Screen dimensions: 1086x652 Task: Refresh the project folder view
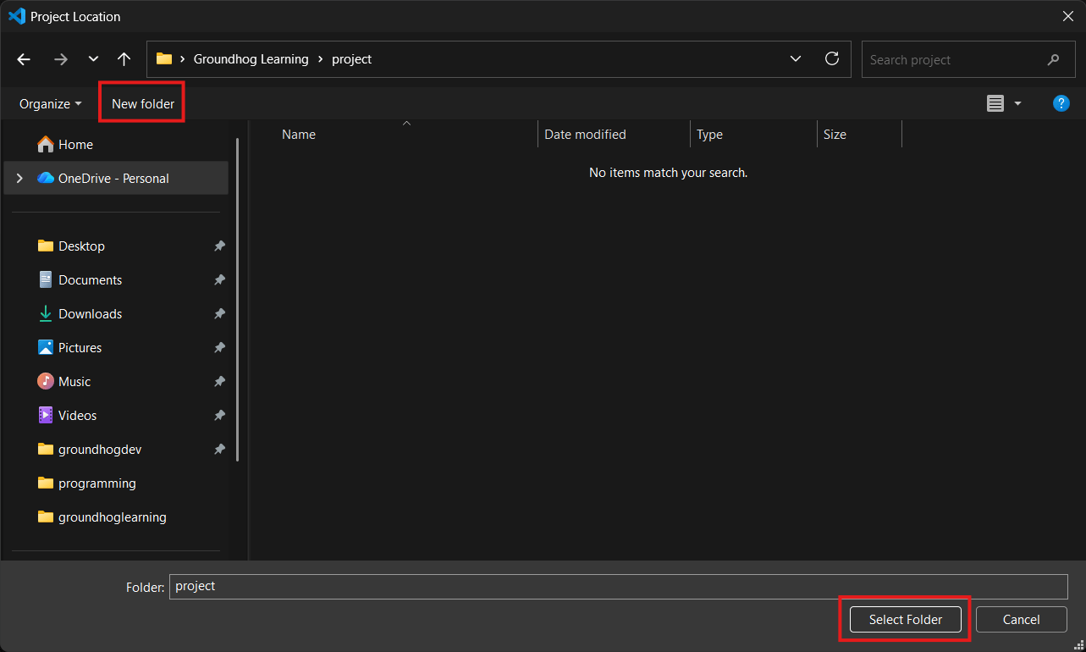coord(832,59)
